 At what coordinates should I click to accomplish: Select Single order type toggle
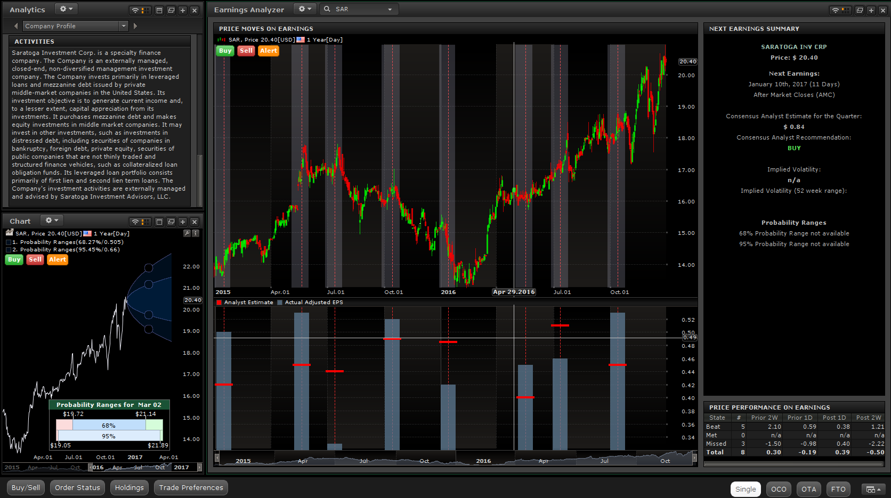point(746,489)
